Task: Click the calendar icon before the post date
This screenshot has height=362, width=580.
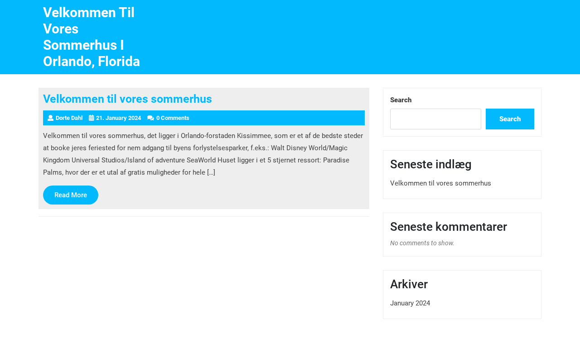Action: (92, 118)
